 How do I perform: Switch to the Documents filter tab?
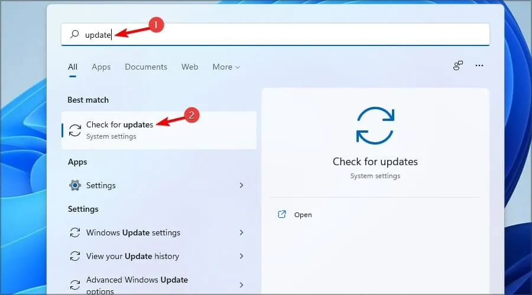[146, 67]
